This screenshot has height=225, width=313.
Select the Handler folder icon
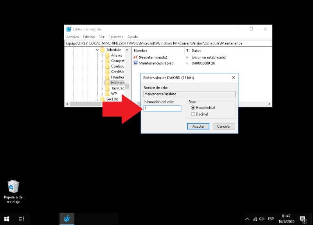coord(107,77)
